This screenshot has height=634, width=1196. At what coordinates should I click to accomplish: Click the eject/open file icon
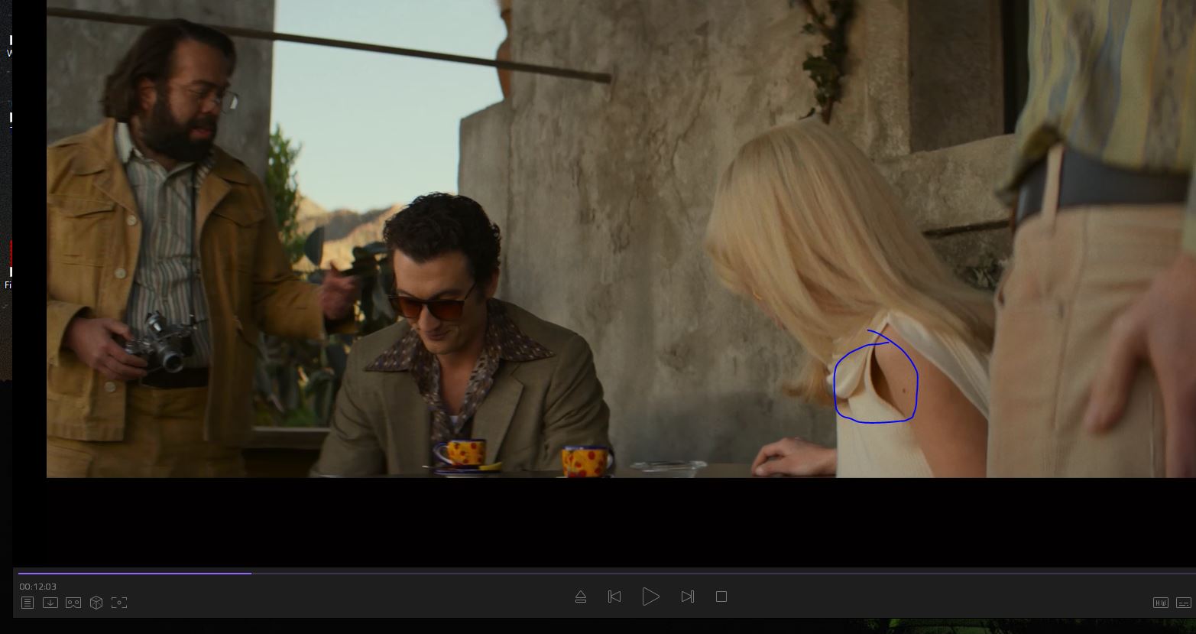[581, 597]
